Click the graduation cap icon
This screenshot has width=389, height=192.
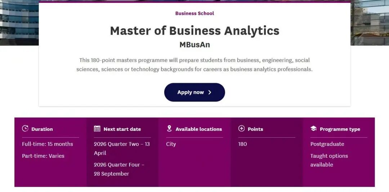[x=313, y=129]
